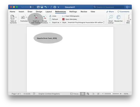The width and height of the screenshot is (140, 107).
Task: Open the Researcher tool
Action: click(x=118, y=18)
